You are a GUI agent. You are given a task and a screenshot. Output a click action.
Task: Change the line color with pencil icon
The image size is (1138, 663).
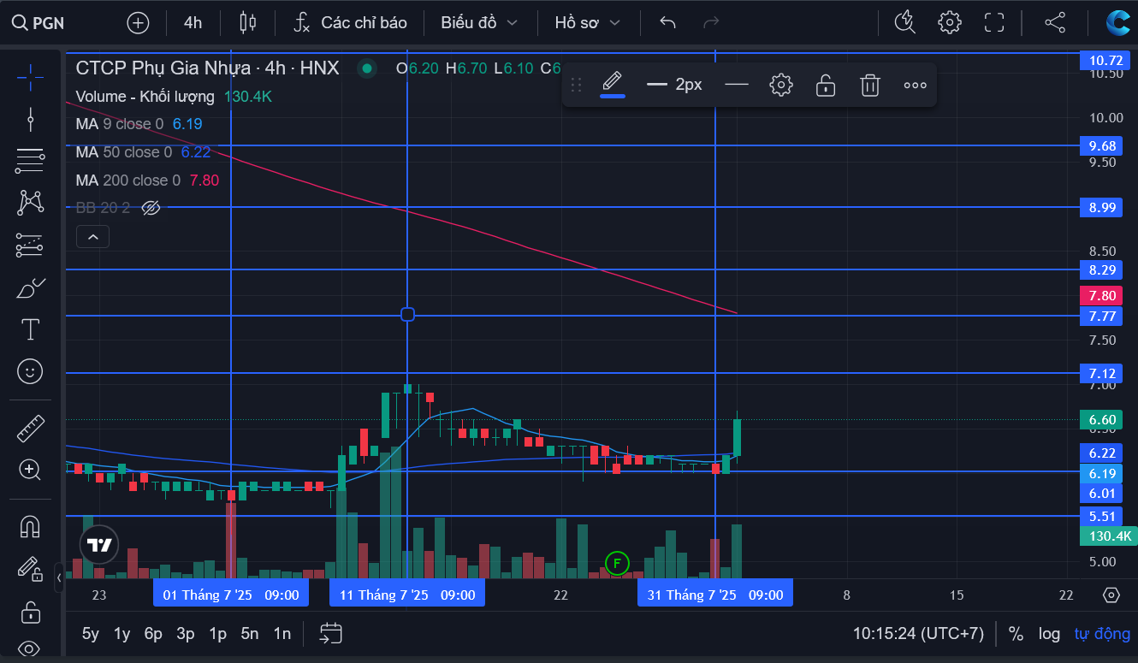coord(612,84)
